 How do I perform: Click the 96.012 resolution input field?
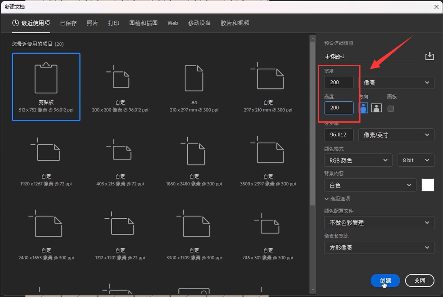tap(339, 135)
